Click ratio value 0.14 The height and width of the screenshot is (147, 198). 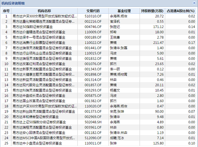click(192, 27)
